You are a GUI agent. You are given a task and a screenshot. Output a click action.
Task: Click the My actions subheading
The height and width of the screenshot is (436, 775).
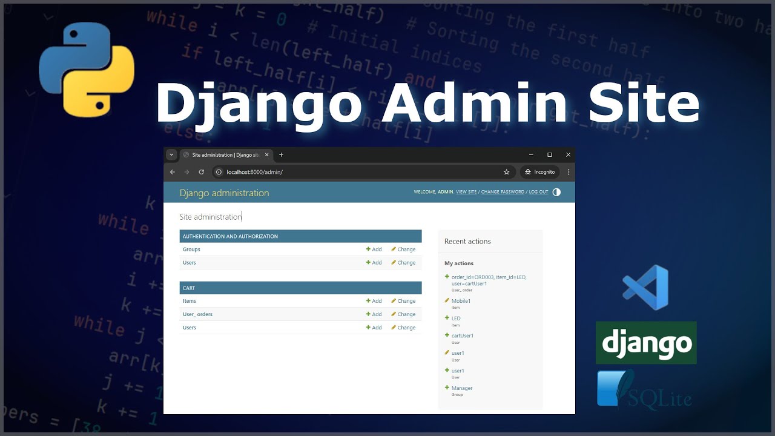click(x=459, y=263)
